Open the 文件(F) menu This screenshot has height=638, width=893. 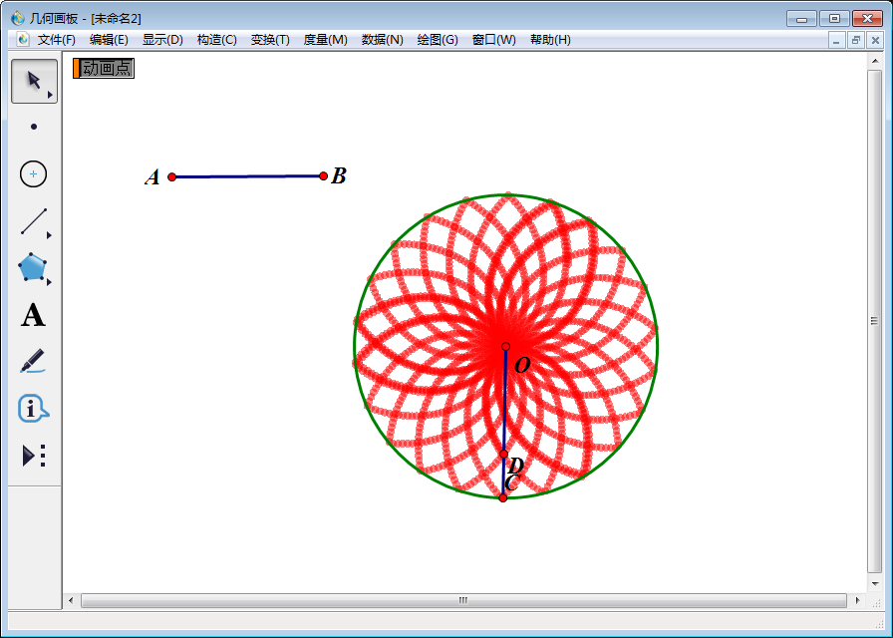point(56,40)
